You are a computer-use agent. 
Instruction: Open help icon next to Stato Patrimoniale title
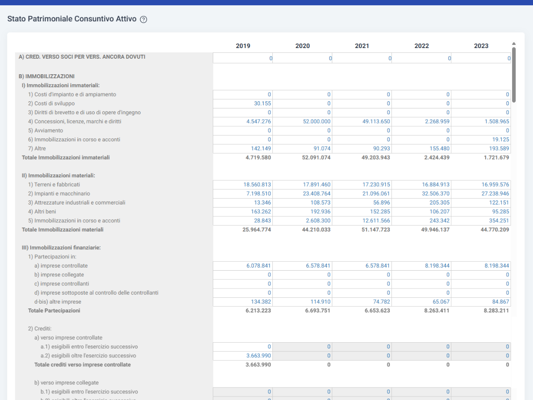(143, 20)
